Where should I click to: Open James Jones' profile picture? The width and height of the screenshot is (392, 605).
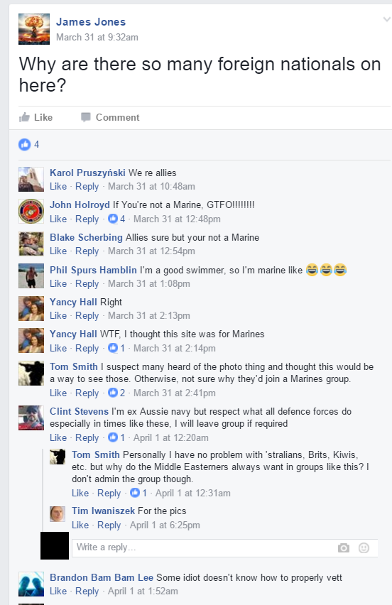pyautogui.click(x=34, y=29)
